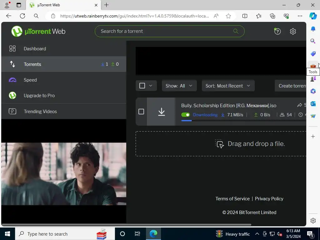Open the Windows Start menu

(7, 234)
